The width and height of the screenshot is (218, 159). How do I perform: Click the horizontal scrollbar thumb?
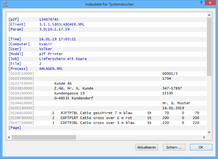click(x=44, y=137)
